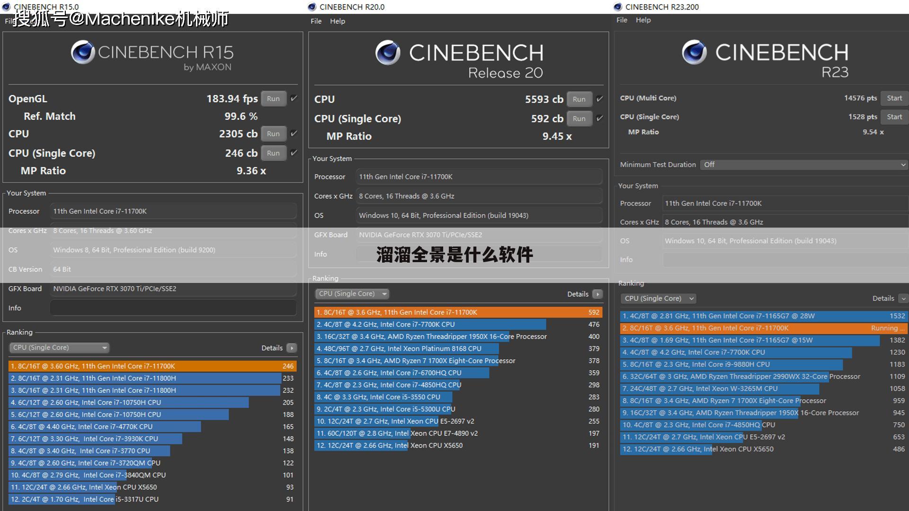Viewport: 909px width, 511px height.
Task: Expand ranking Details arrow in R20
Action: tap(598, 294)
